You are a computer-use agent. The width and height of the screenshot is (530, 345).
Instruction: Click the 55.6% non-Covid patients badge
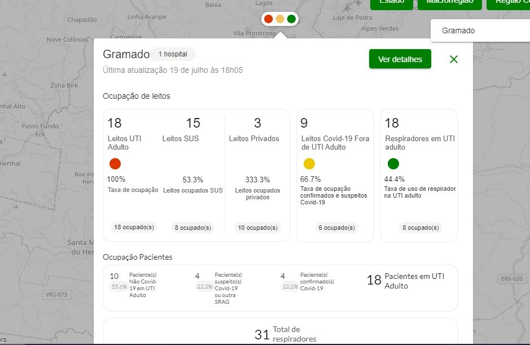pos(119,286)
